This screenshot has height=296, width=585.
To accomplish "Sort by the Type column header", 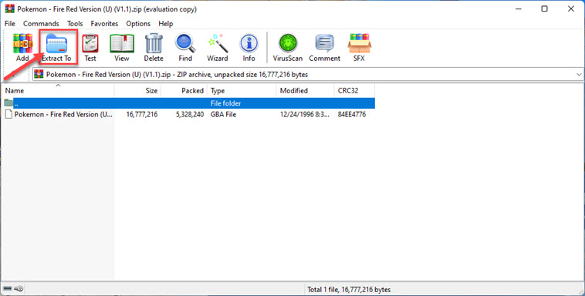I will tap(242, 91).
